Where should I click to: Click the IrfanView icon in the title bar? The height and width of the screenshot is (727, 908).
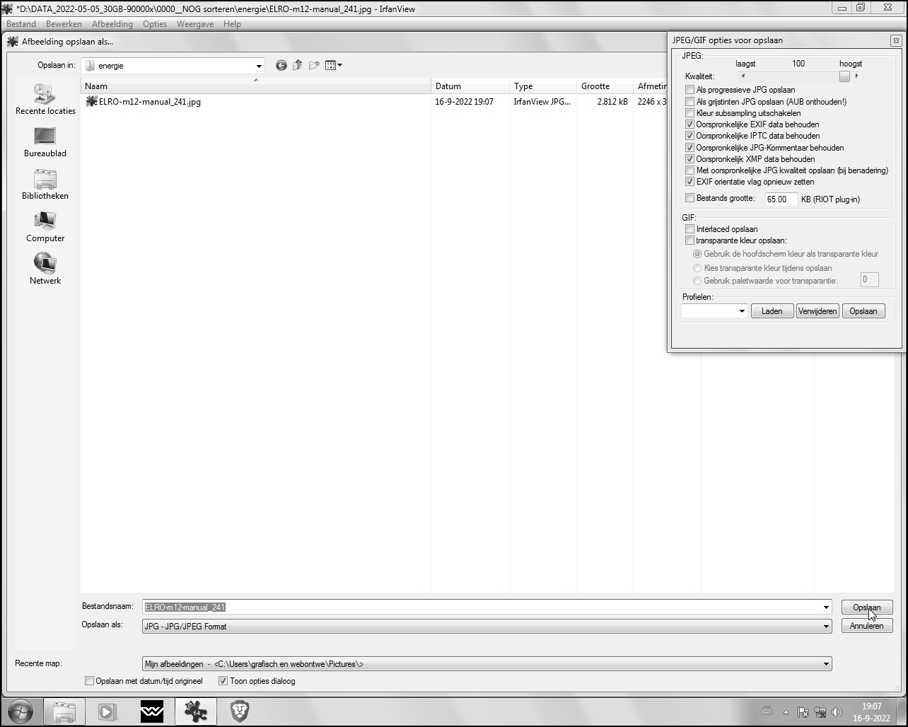8,8
